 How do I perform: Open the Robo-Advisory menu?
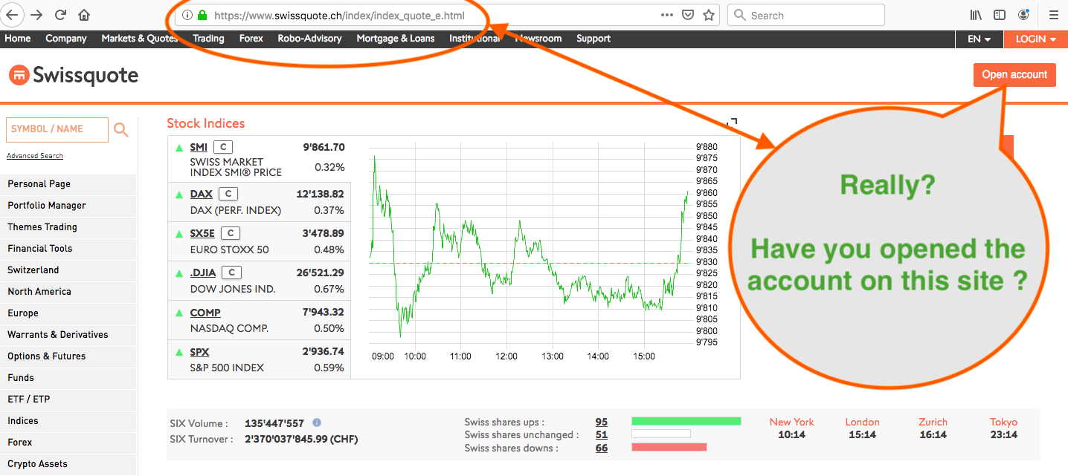(309, 39)
